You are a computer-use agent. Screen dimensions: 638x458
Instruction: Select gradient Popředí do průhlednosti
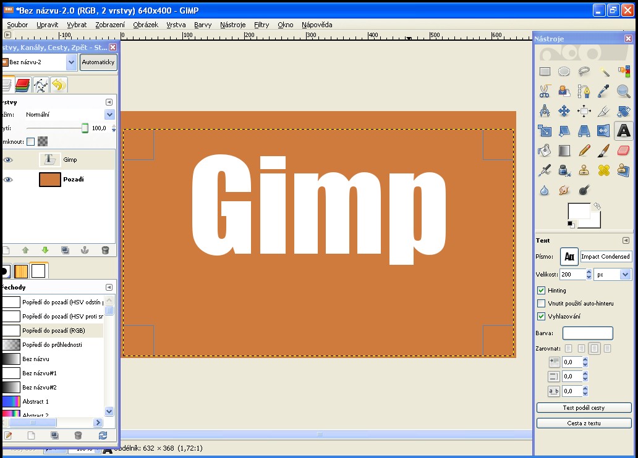click(53, 344)
